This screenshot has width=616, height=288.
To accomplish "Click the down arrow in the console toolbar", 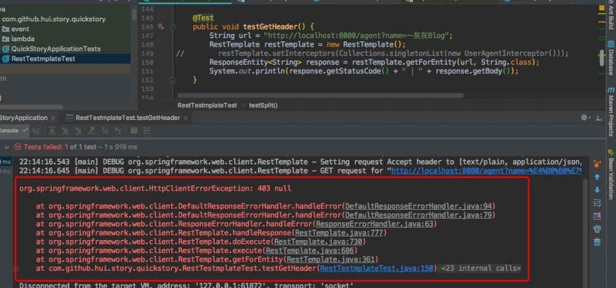I will point(597,190).
